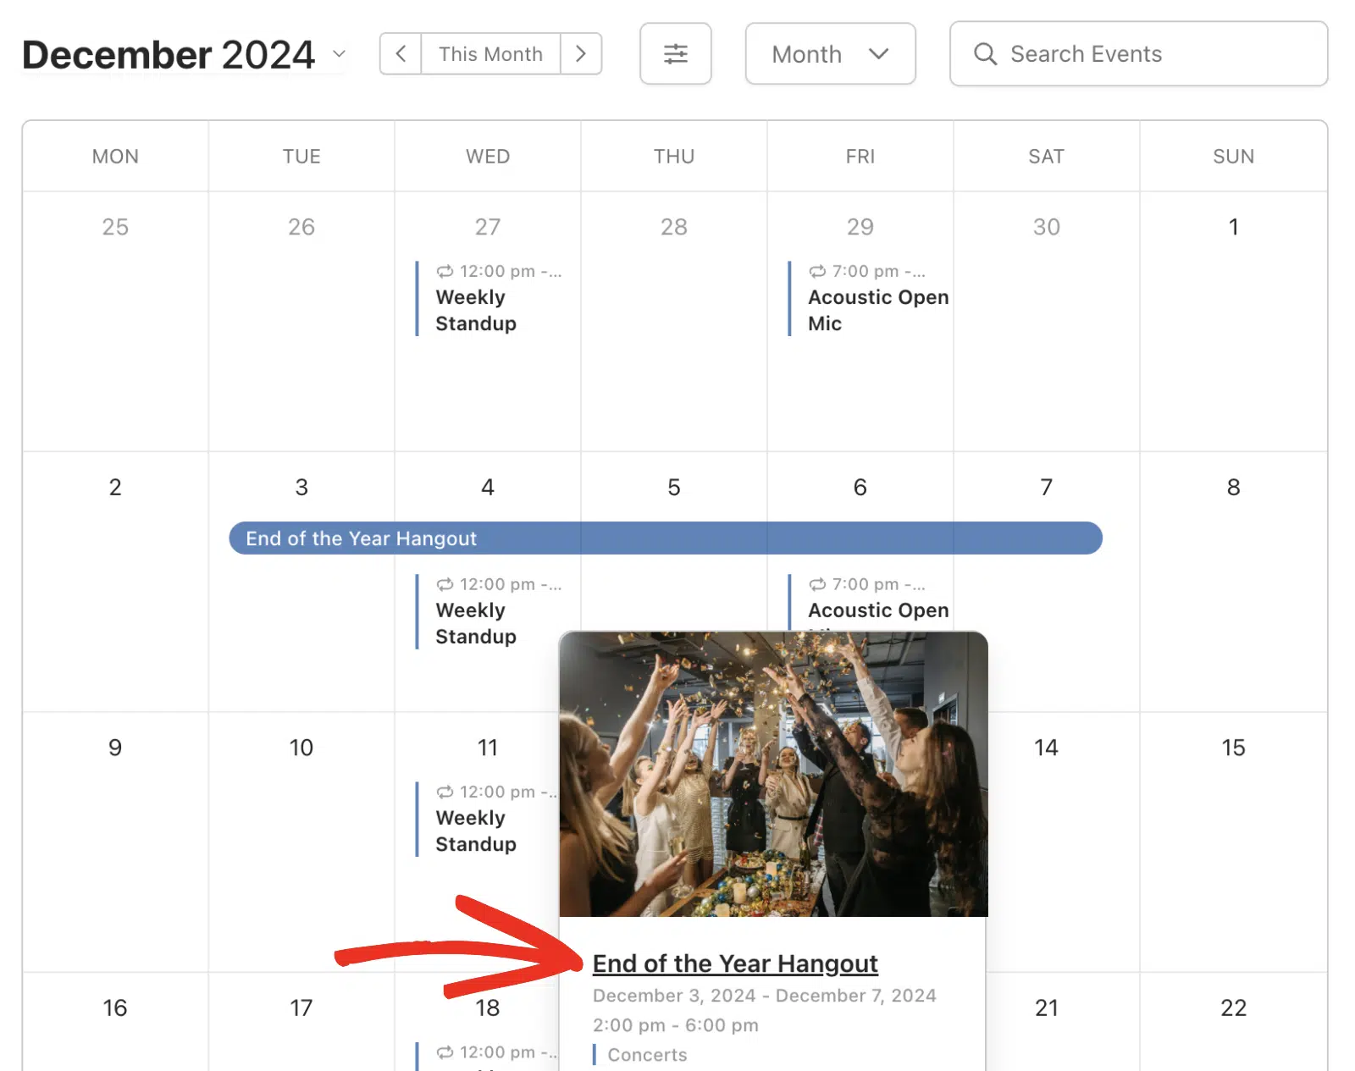
Task: Open the Concerts category link
Action: pos(647,1055)
